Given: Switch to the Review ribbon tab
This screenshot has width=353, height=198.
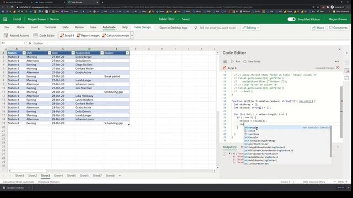Looking at the screenshot, I should coord(79,27).
